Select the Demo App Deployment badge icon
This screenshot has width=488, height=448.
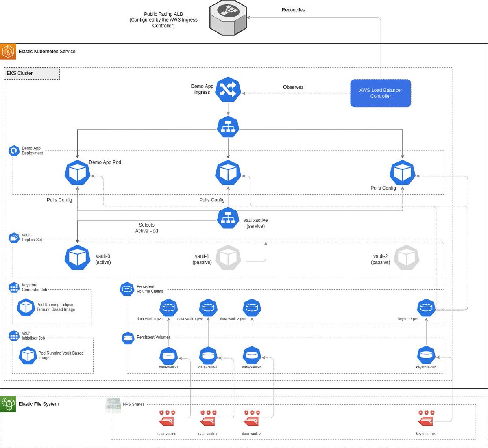pos(13,151)
